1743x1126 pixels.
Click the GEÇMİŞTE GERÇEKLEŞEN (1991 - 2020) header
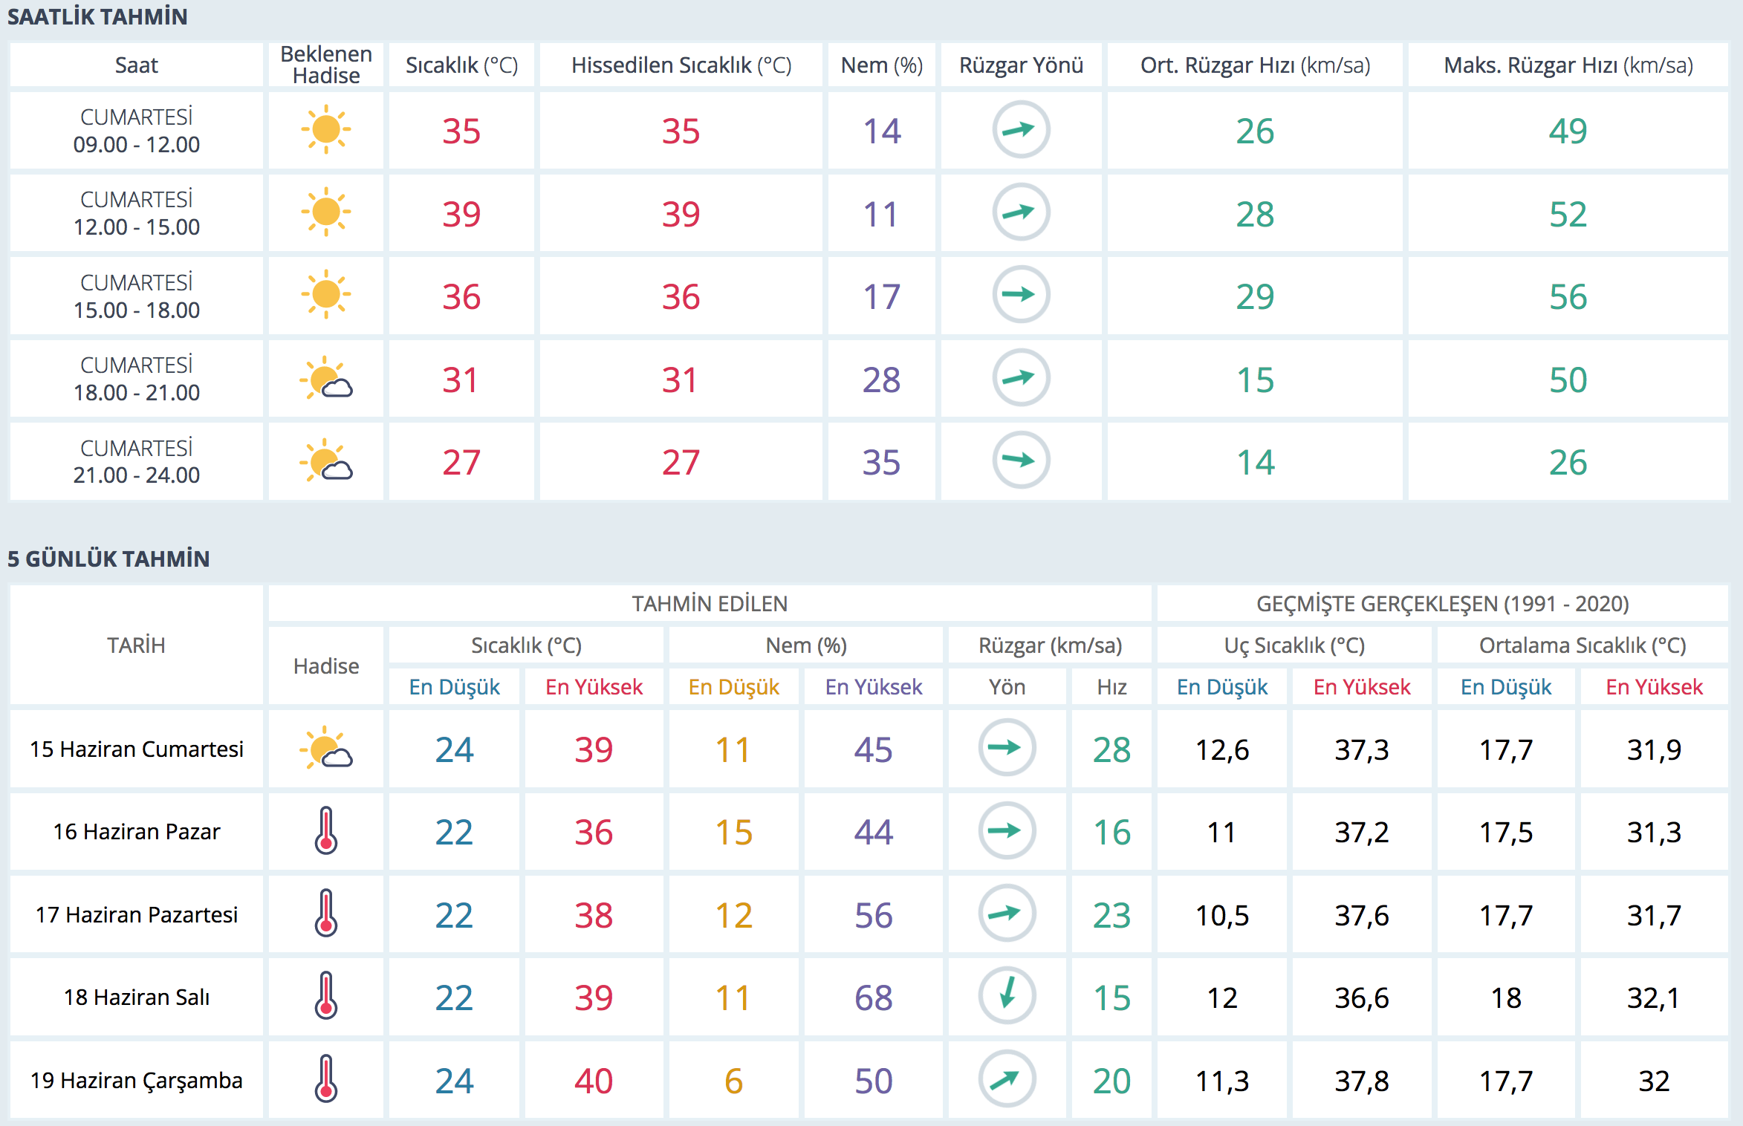click(1442, 603)
